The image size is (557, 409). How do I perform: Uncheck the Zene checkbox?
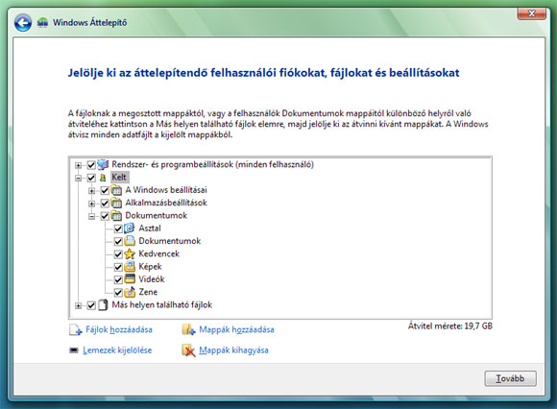click(118, 293)
